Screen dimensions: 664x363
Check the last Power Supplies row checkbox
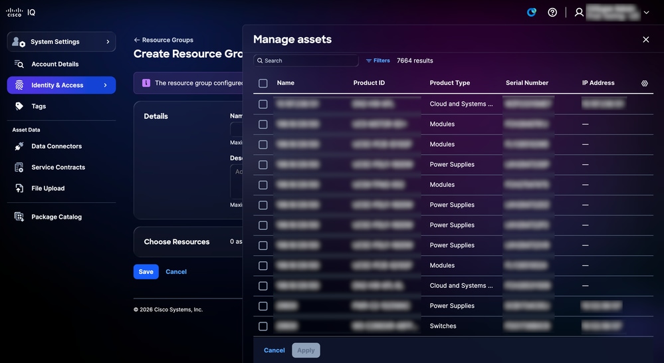click(263, 306)
